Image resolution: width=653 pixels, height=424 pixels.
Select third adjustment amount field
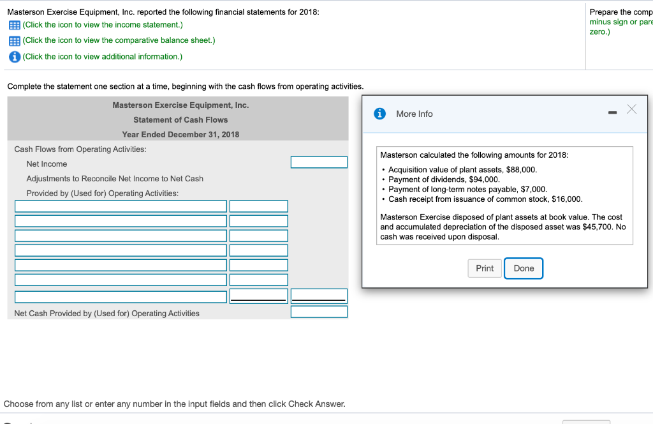(259, 236)
